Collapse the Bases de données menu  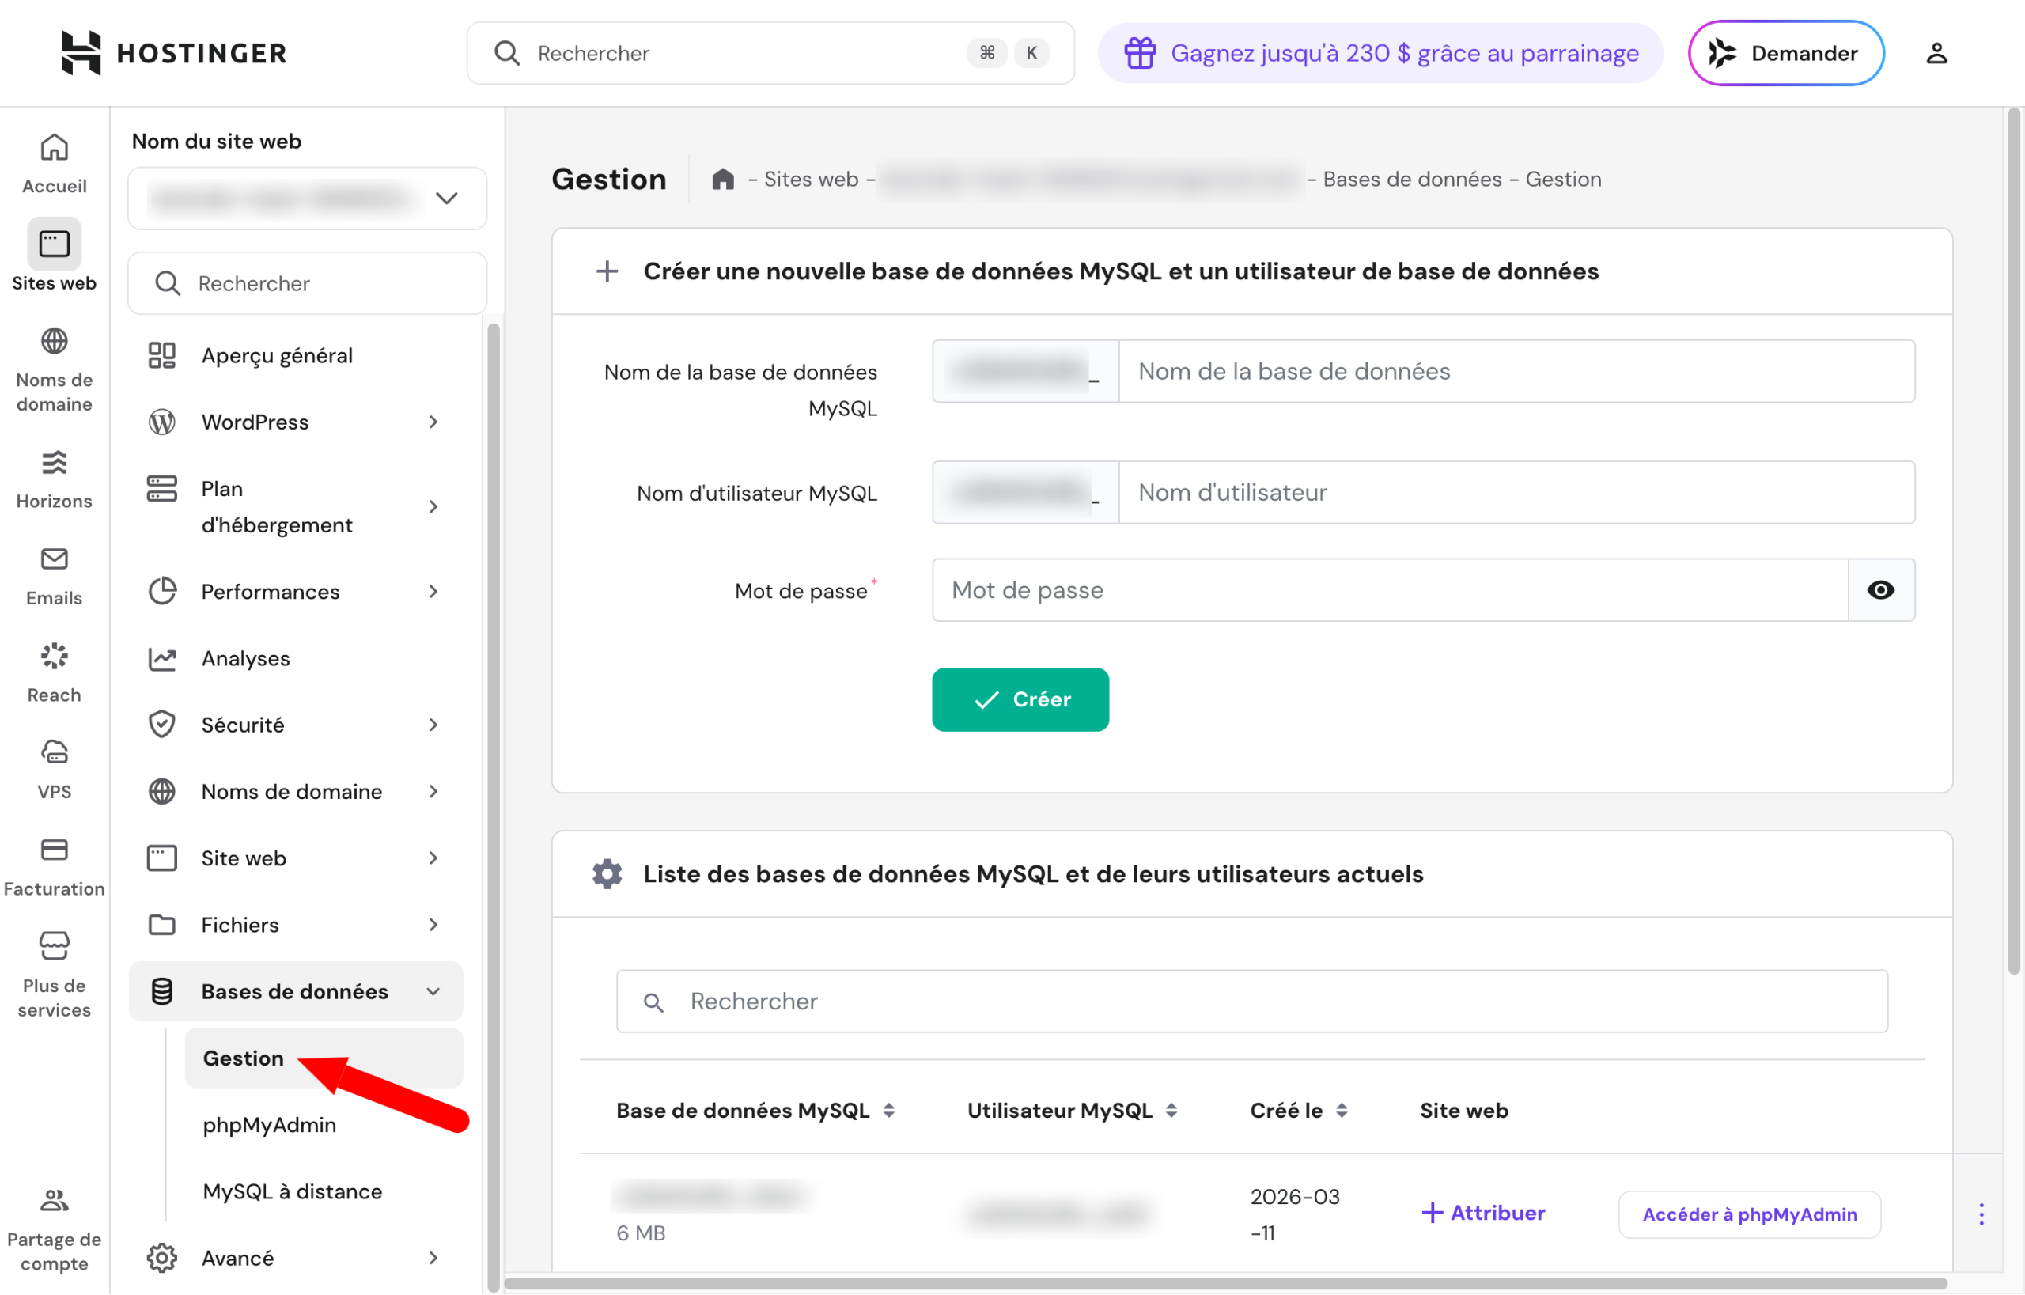295,990
